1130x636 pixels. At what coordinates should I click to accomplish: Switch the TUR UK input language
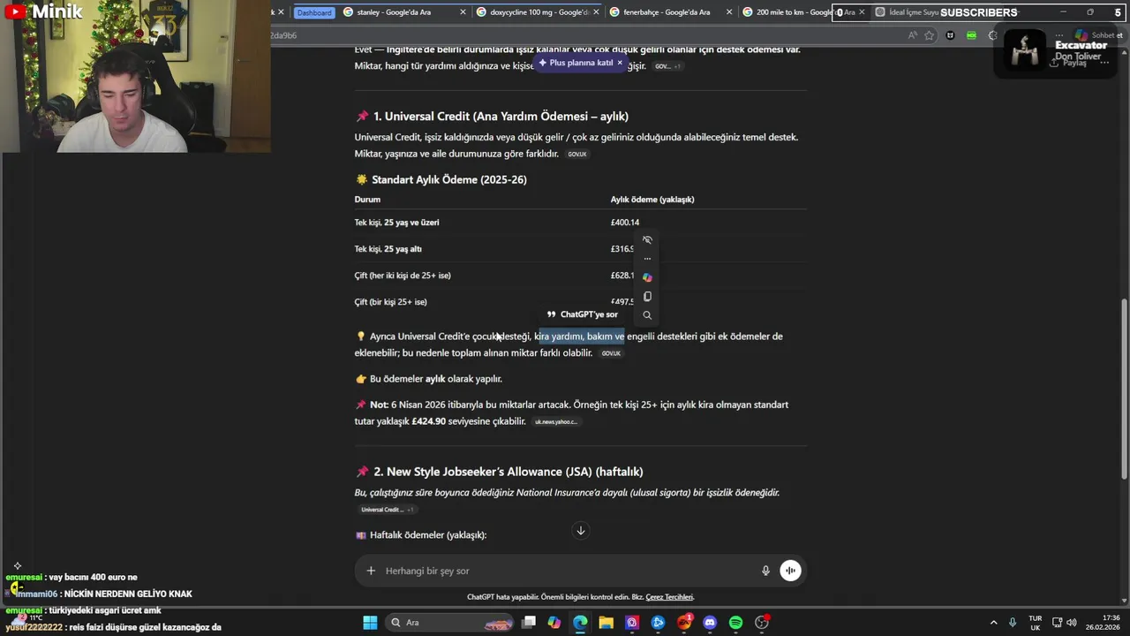pyautogui.click(x=1035, y=623)
